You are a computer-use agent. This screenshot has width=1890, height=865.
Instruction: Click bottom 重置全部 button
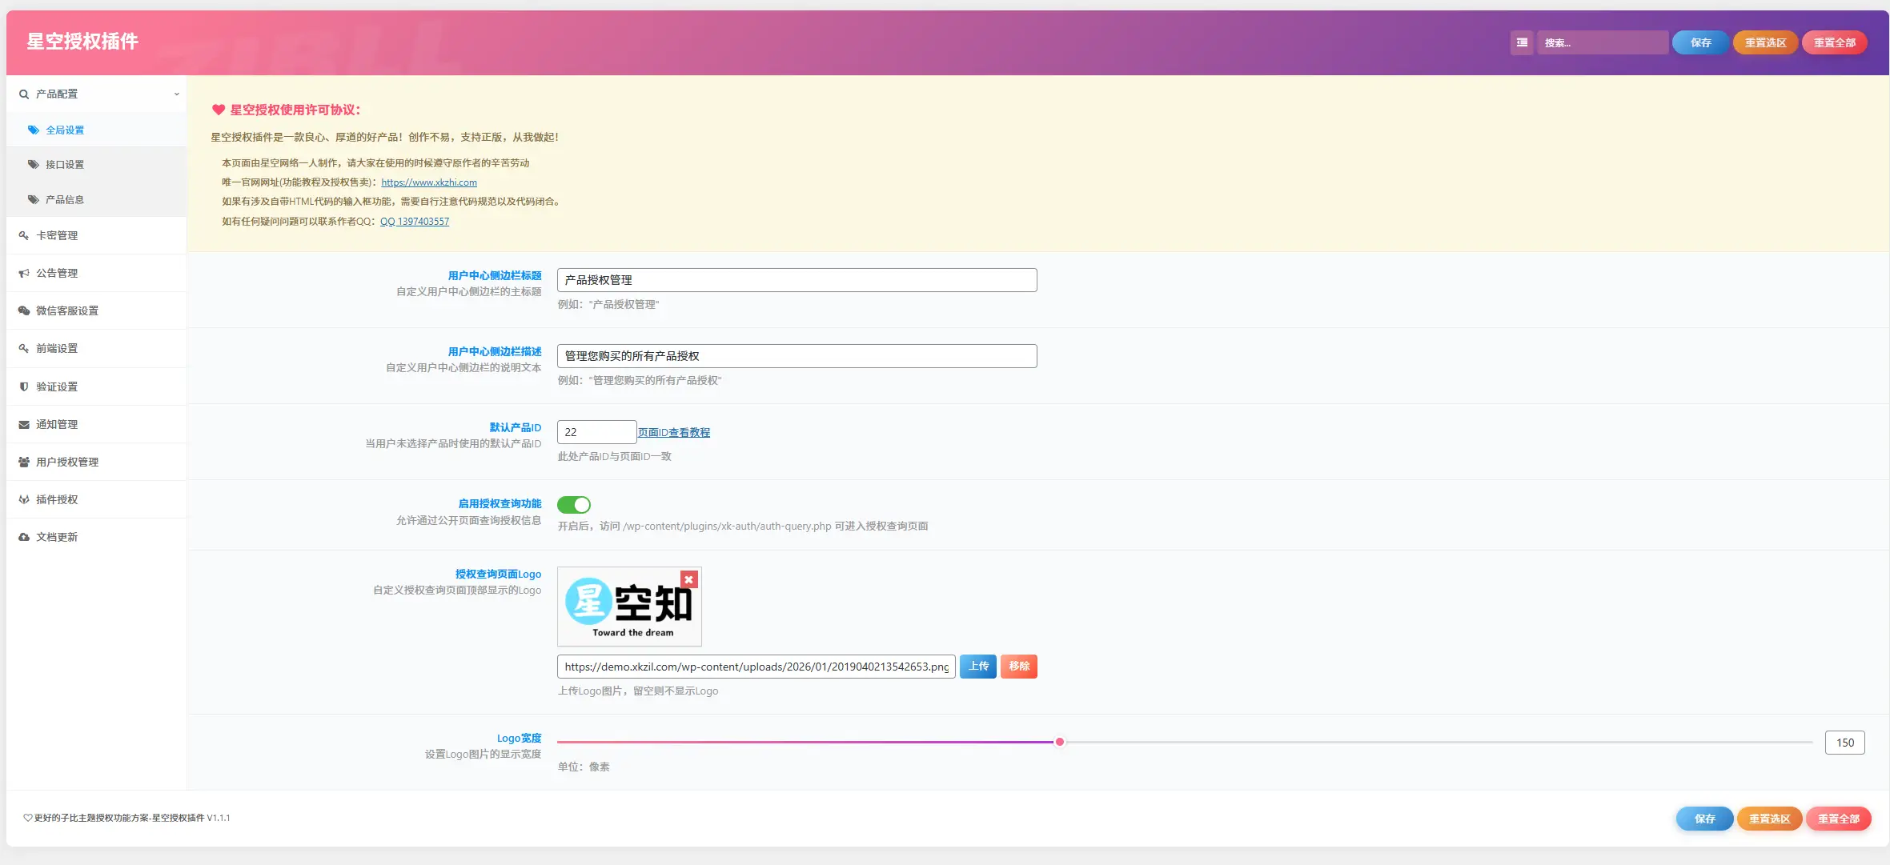(x=1838, y=819)
